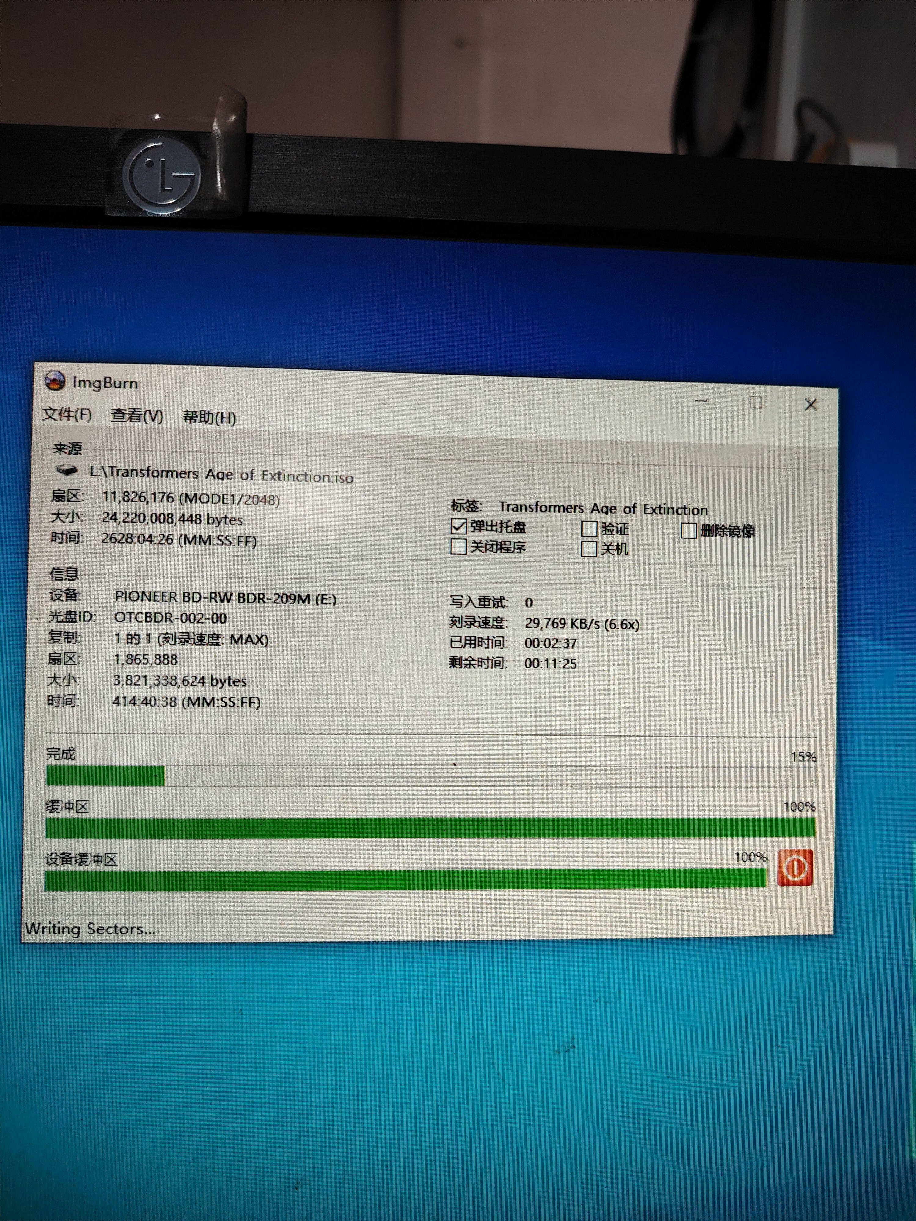The height and width of the screenshot is (1221, 916).
Task: Click source sectors value 11,826,176 (MODE1/2048)
Action: 191,498
